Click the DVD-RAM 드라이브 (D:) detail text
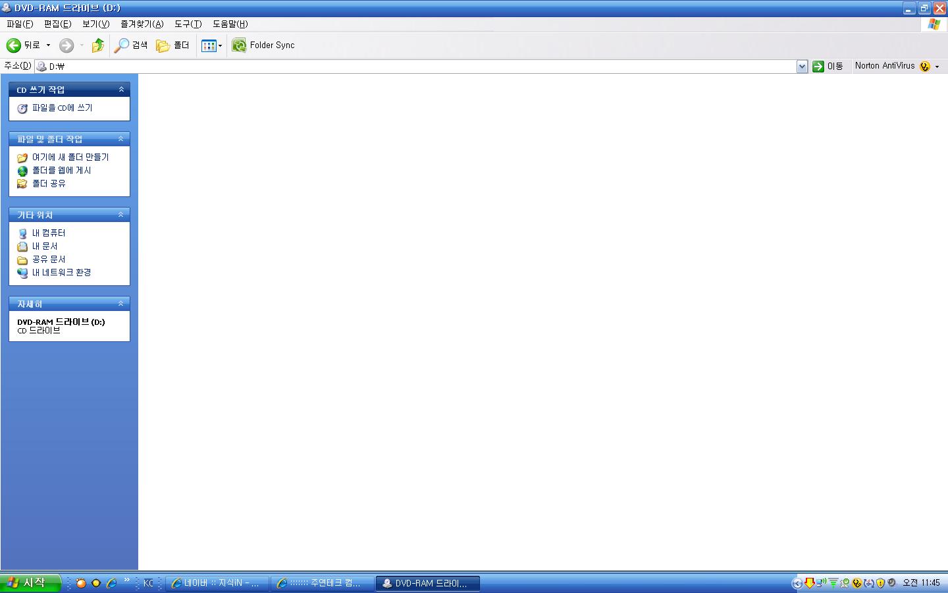Image resolution: width=948 pixels, height=593 pixels. (61, 322)
